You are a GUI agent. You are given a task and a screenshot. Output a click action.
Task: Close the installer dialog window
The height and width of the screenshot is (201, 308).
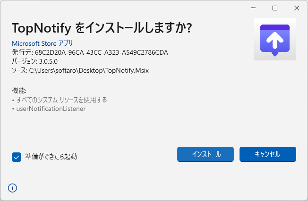point(297,8)
